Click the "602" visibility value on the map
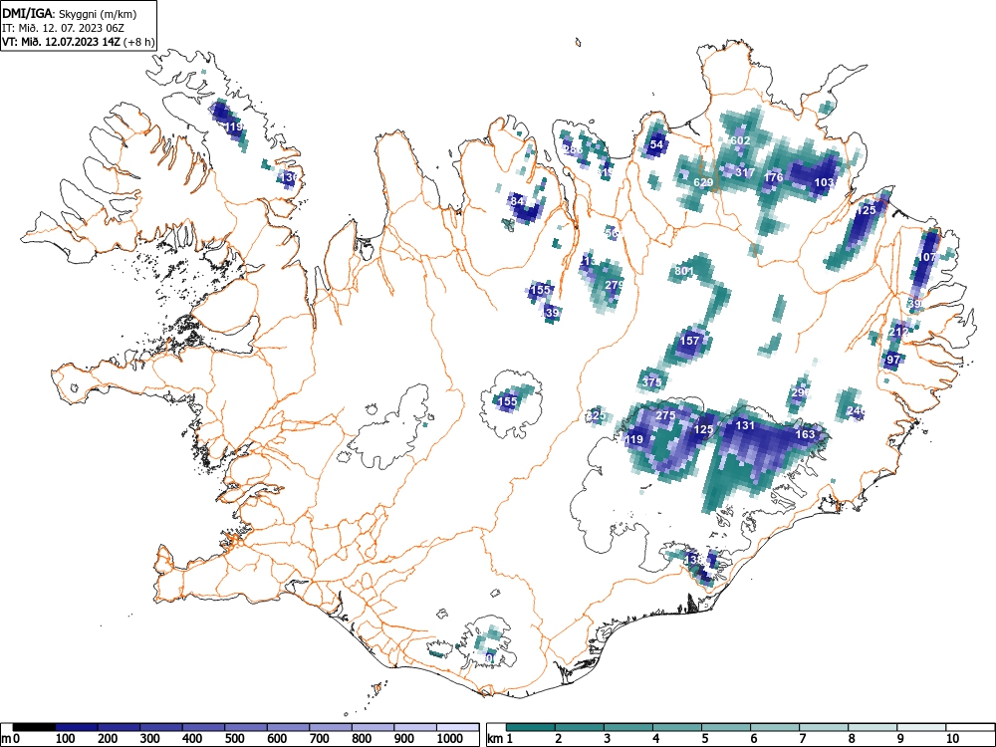Screen dimensions: 996x747 point(741,140)
